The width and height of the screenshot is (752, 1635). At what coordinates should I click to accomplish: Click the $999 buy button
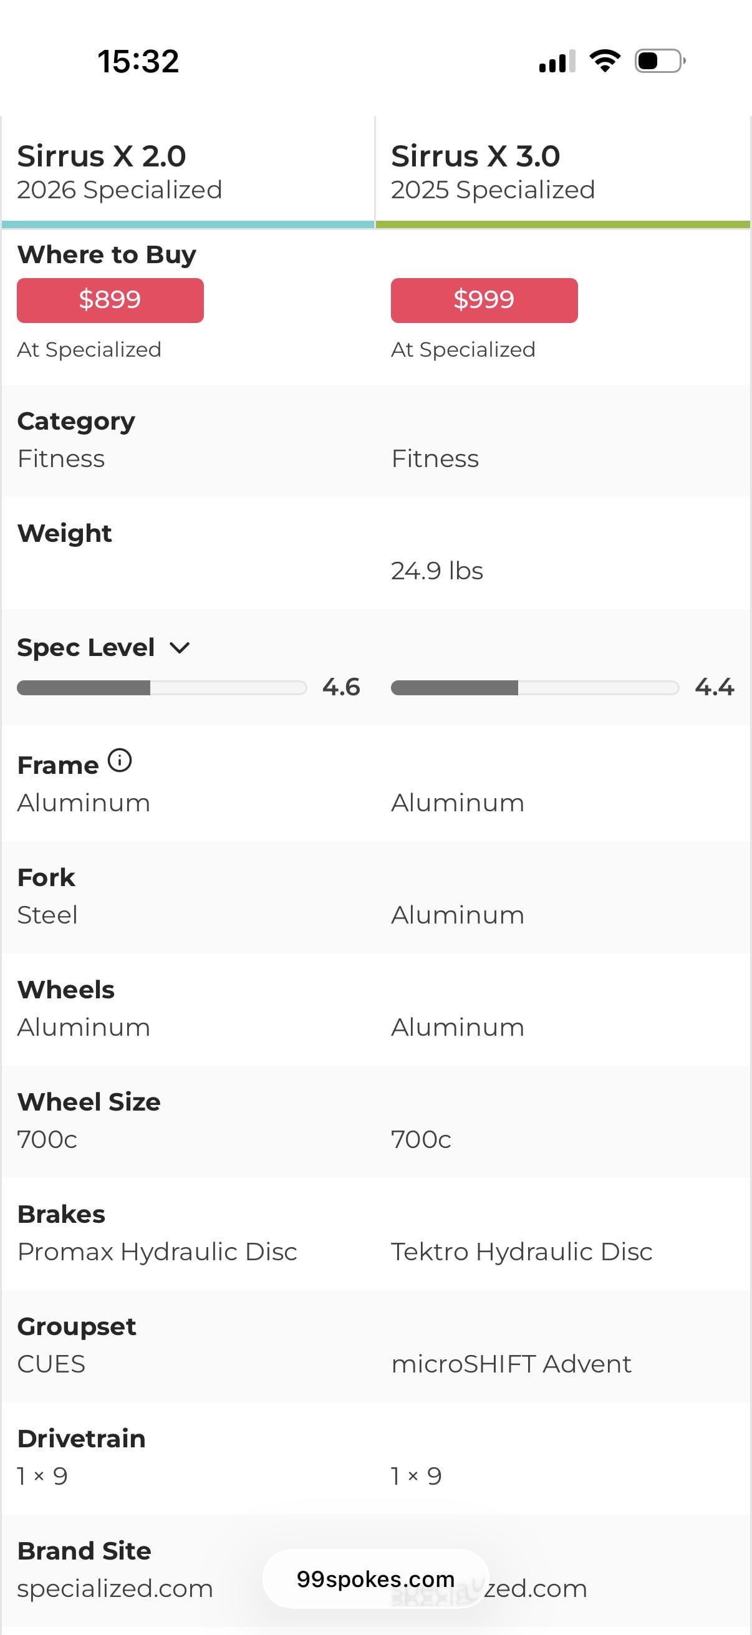[x=484, y=300]
